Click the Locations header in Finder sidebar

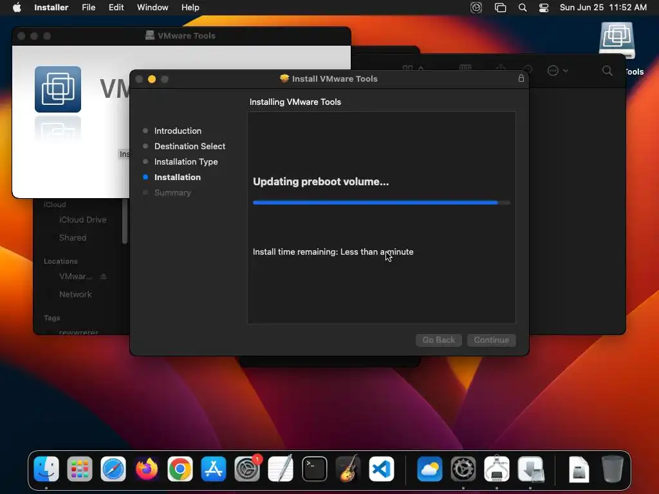pos(60,261)
